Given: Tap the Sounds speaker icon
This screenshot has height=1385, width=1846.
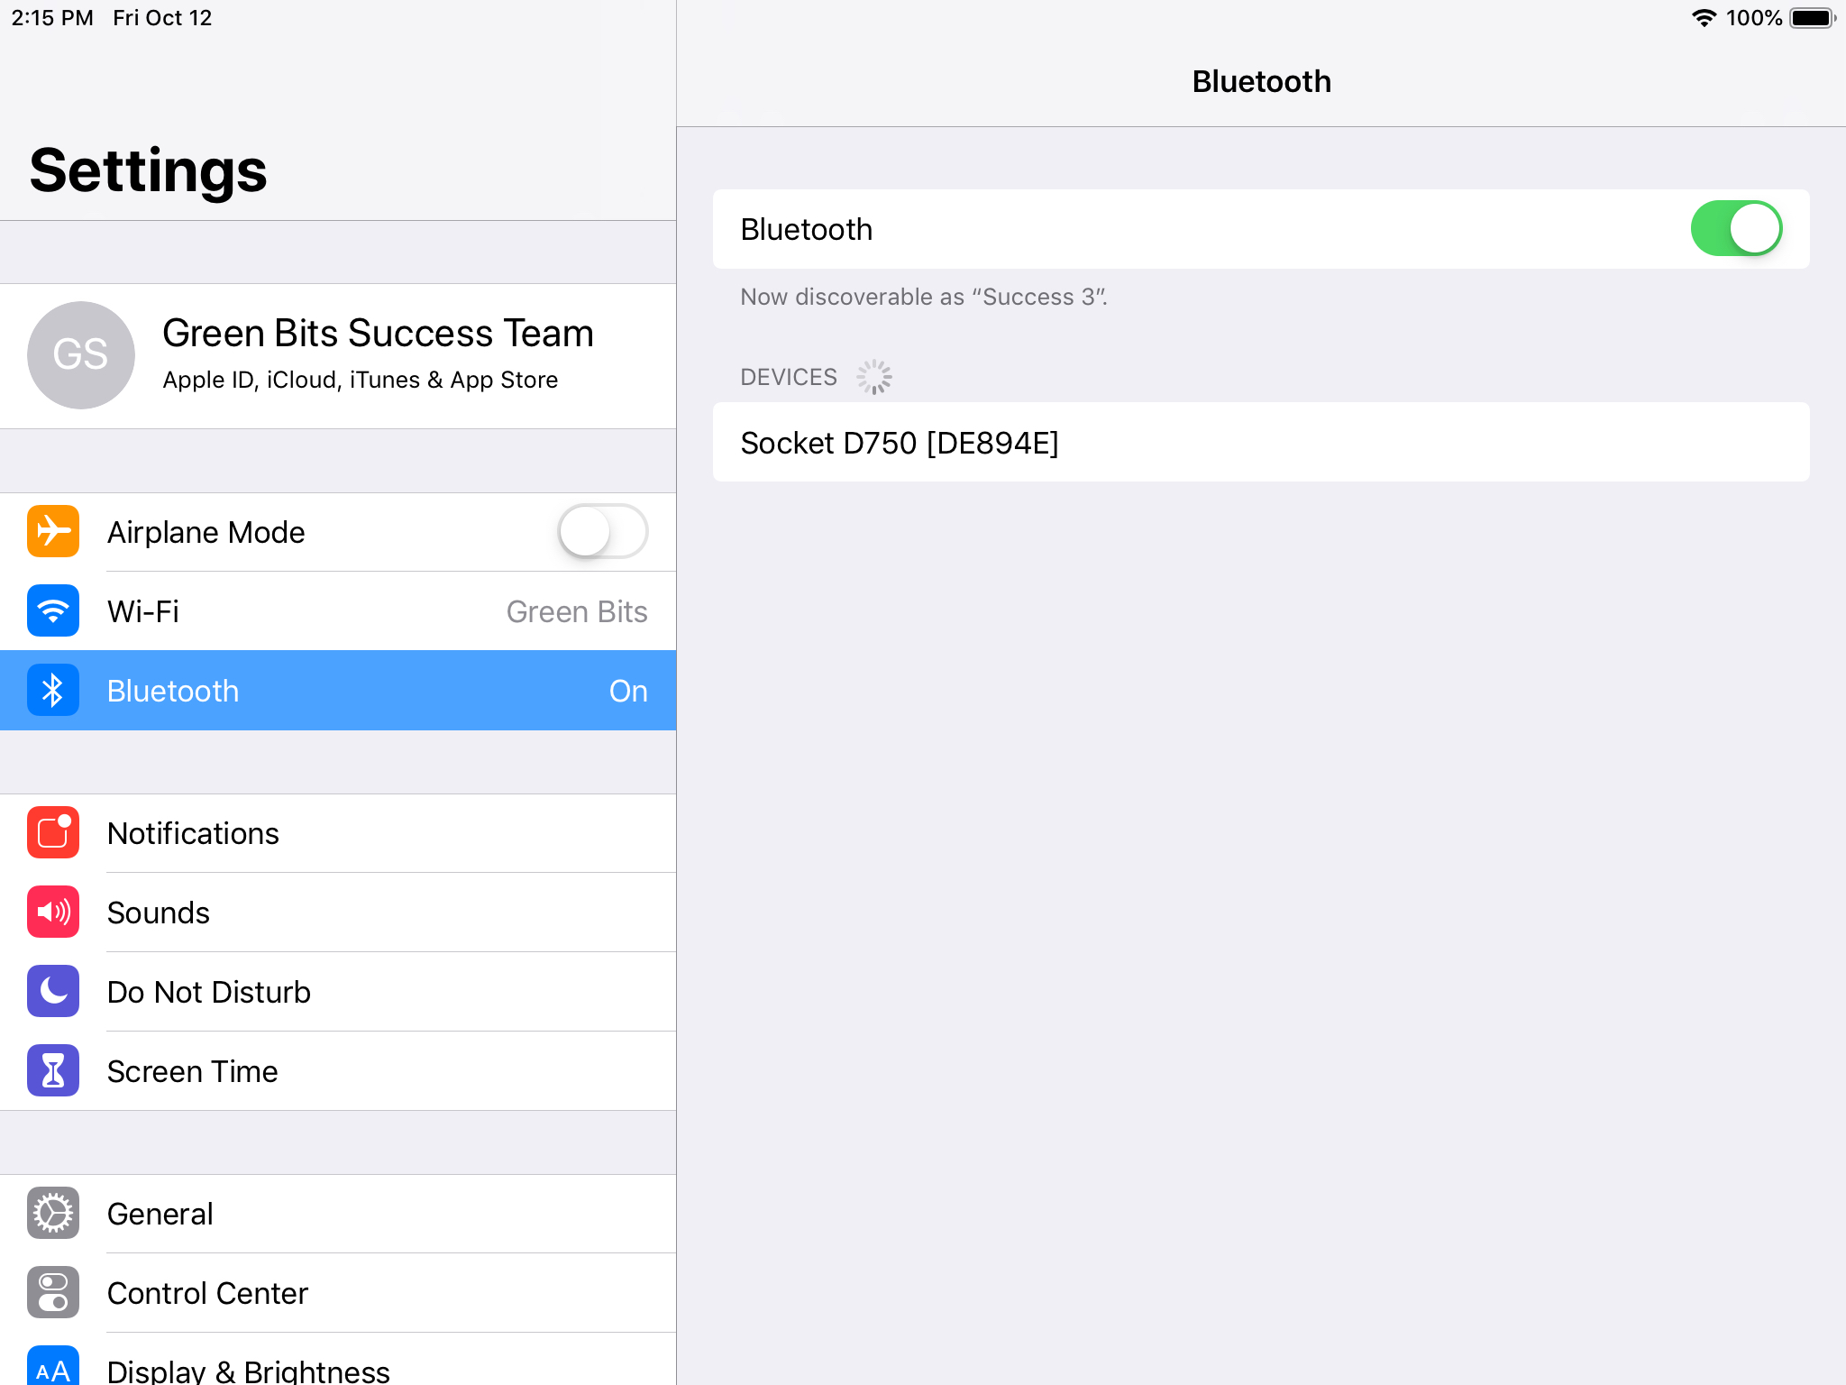Looking at the screenshot, I should tap(53, 913).
